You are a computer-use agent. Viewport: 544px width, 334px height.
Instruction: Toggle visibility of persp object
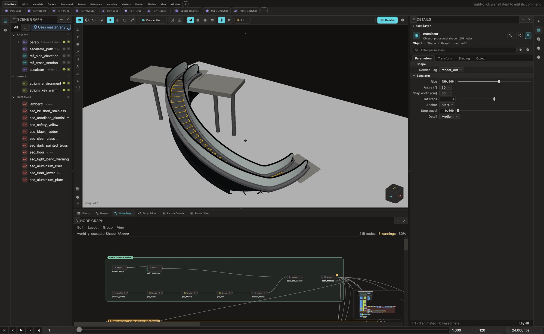[x=64, y=42]
